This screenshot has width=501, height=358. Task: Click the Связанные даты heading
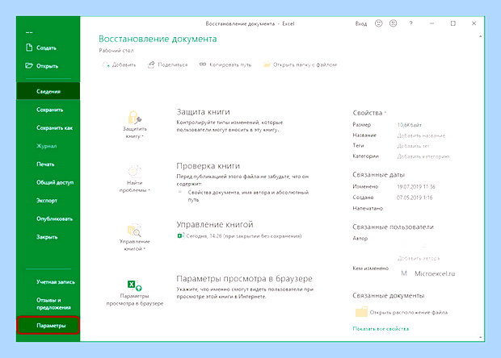point(379,175)
